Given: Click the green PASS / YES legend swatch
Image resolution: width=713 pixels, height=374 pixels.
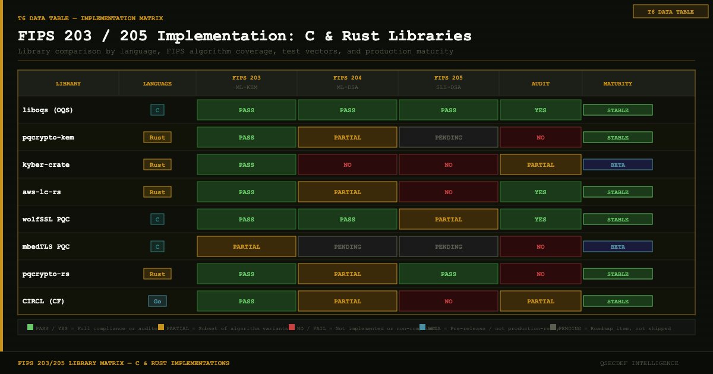Looking at the screenshot, I should (30, 327).
